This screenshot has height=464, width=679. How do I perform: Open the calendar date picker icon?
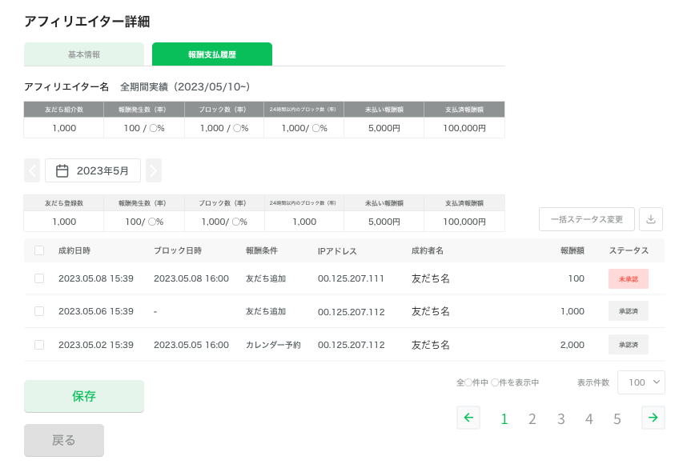(x=62, y=170)
